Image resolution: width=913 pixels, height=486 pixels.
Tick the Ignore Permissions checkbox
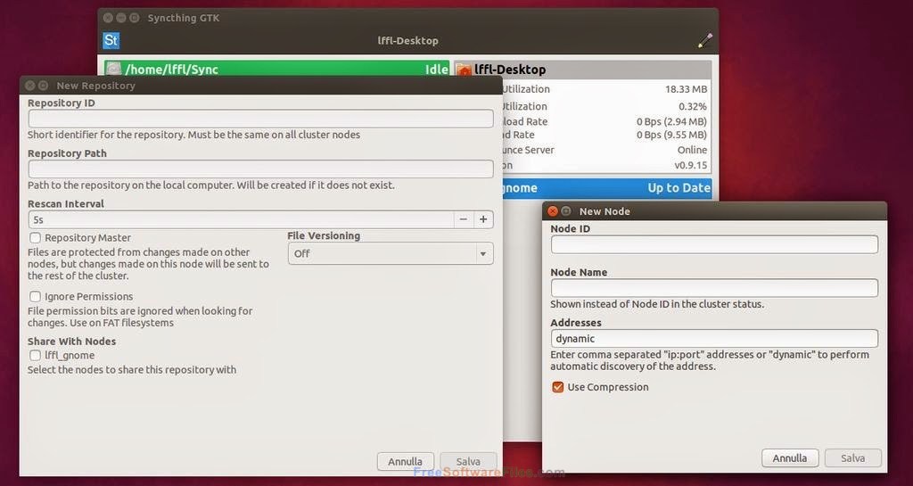[36, 296]
